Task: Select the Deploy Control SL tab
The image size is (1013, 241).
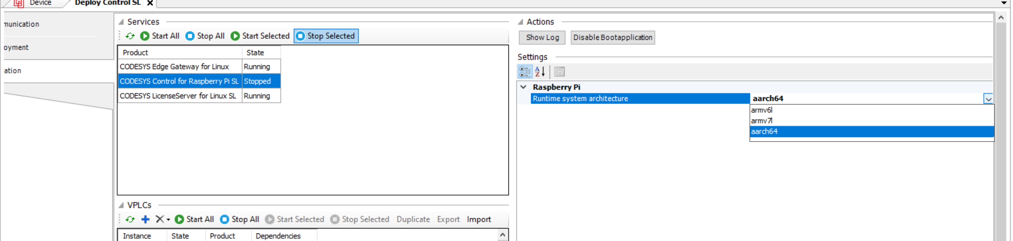Action: coord(108,3)
